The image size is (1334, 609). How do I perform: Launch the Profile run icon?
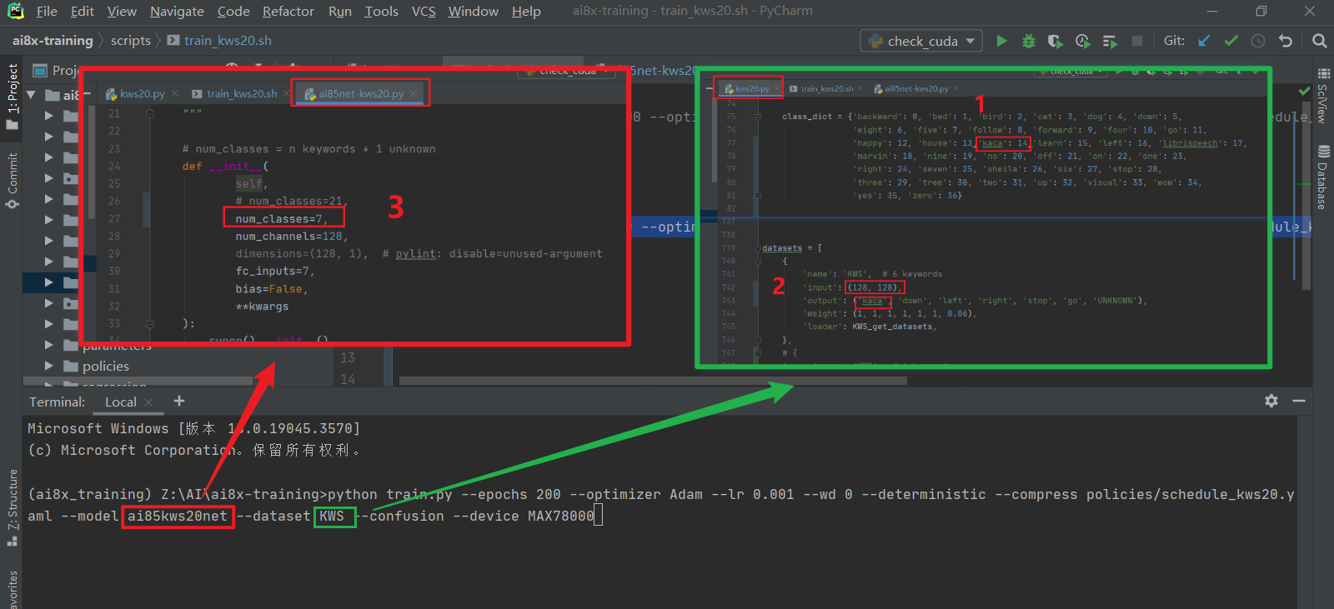1082,41
